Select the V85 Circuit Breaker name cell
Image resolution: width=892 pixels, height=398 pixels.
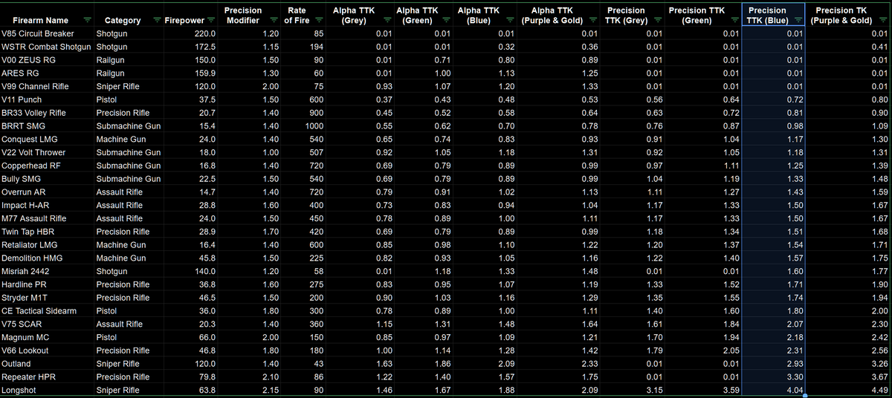click(x=47, y=34)
